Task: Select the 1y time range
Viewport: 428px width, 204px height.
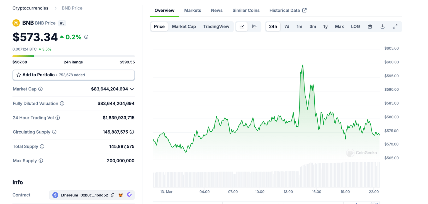Action: (x=325, y=26)
